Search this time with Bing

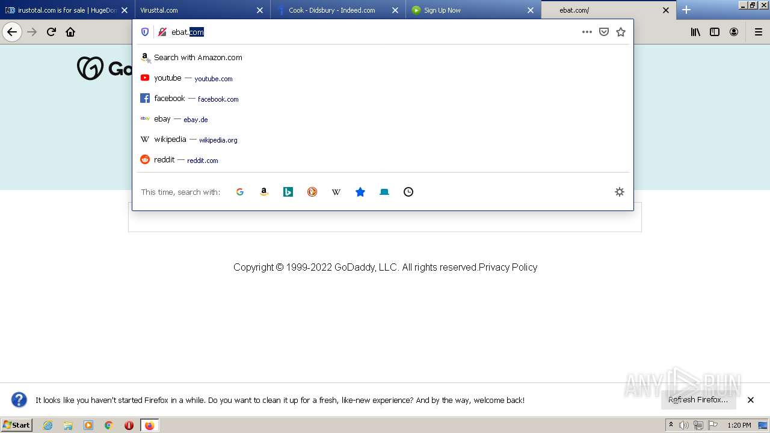[288, 192]
